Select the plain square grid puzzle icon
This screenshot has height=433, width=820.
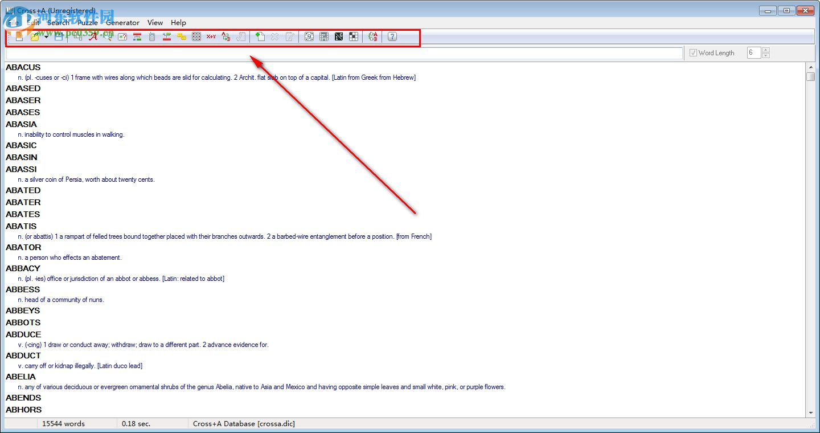[x=324, y=36]
